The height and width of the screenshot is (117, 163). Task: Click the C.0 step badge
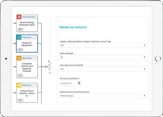[x=20, y=50]
